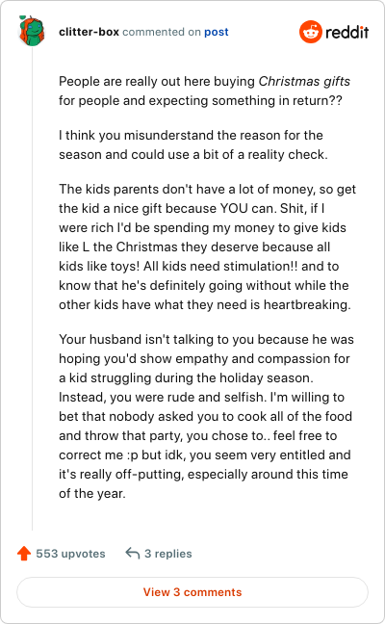
Task: Click the paragraph starting "The kids parents"
Action: (x=207, y=247)
